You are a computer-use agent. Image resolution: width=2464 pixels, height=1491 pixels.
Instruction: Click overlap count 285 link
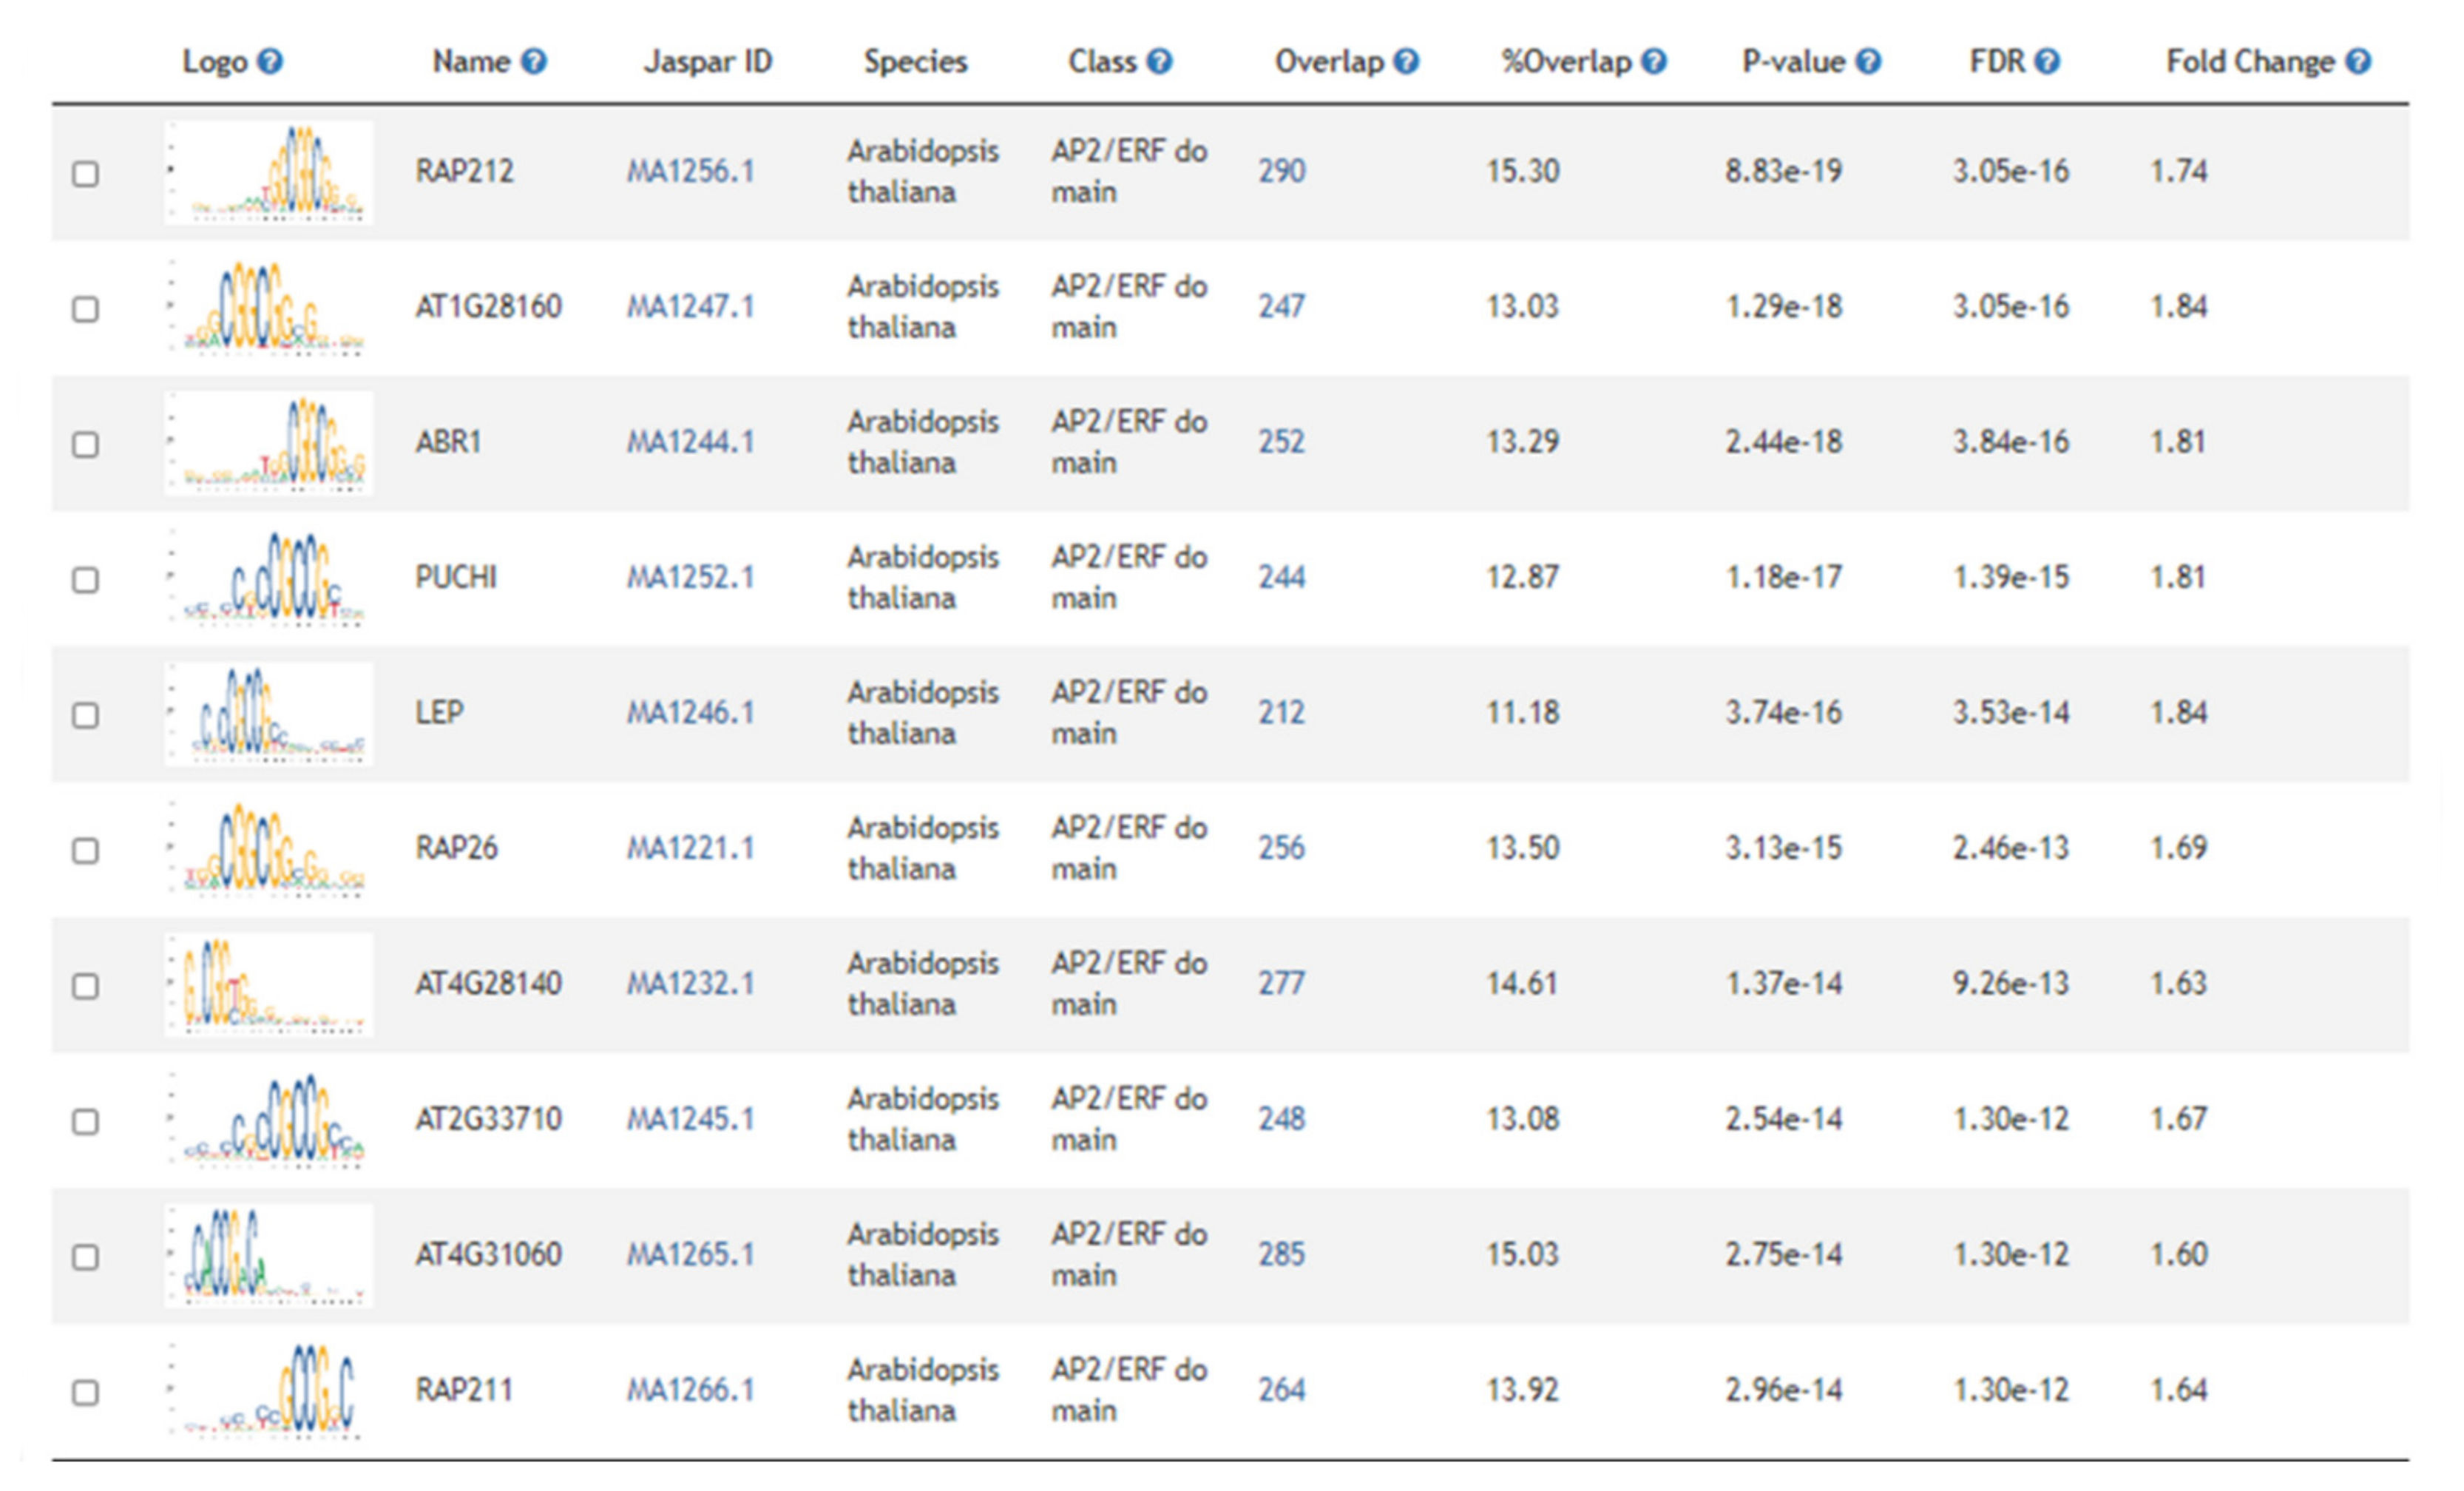[1281, 1254]
